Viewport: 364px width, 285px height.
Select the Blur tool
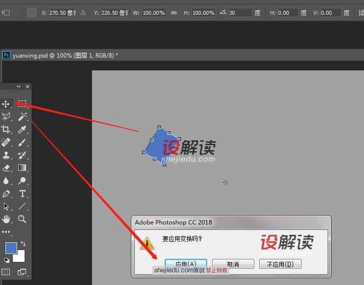pyautogui.click(x=6, y=181)
